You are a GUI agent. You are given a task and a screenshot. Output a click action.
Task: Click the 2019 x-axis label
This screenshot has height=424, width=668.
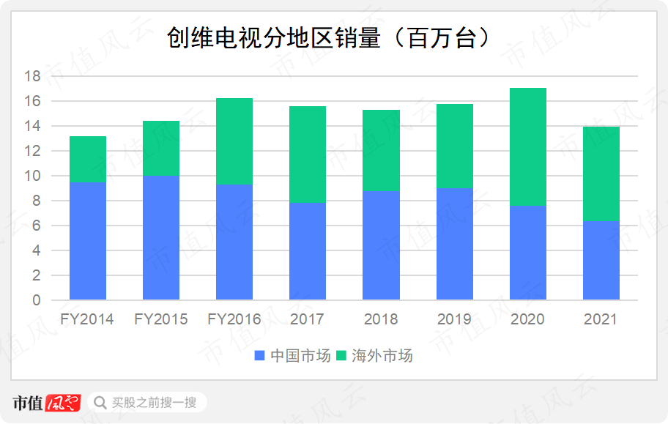pos(454,319)
